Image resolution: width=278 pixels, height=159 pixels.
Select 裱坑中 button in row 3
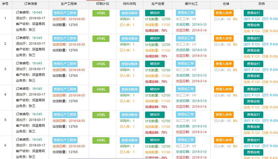tap(155, 64)
